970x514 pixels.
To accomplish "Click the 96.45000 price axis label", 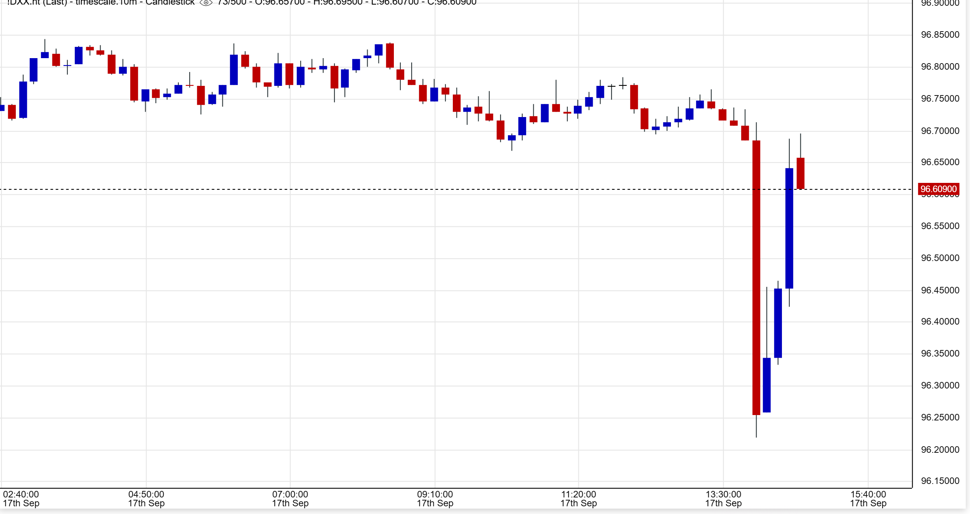I will click(x=940, y=290).
